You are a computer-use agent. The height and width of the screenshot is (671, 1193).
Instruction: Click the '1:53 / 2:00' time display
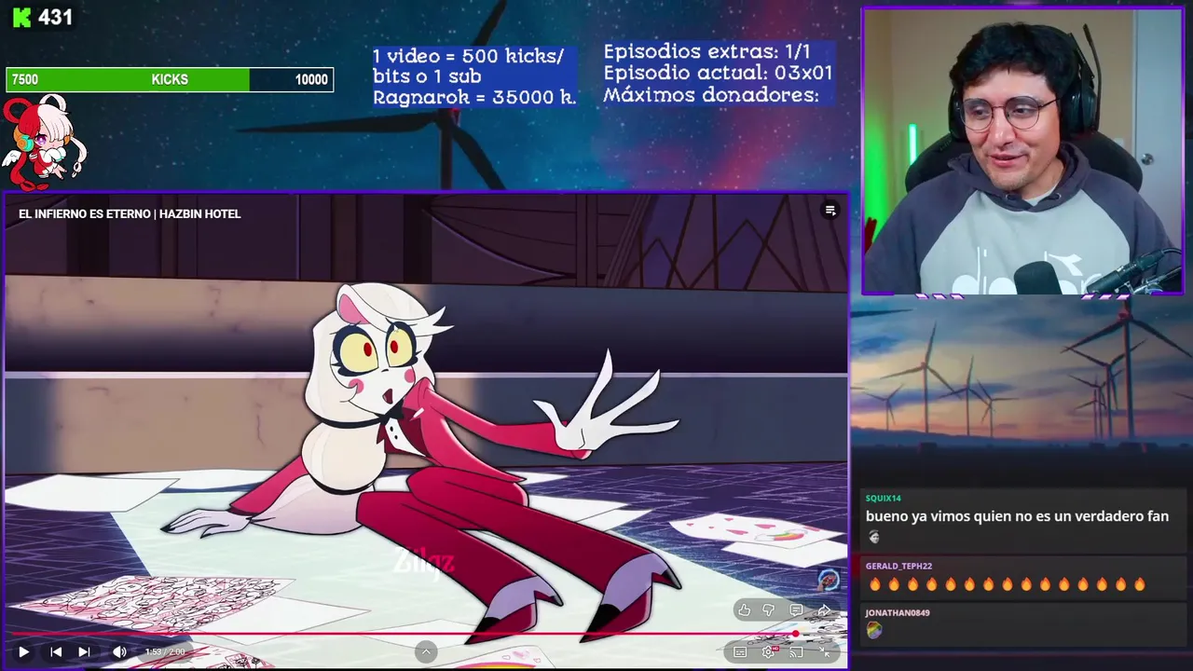click(x=165, y=652)
